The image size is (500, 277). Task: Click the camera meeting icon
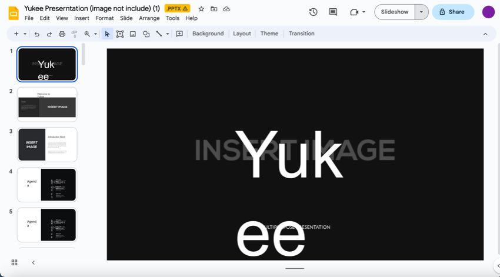[x=354, y=12]
